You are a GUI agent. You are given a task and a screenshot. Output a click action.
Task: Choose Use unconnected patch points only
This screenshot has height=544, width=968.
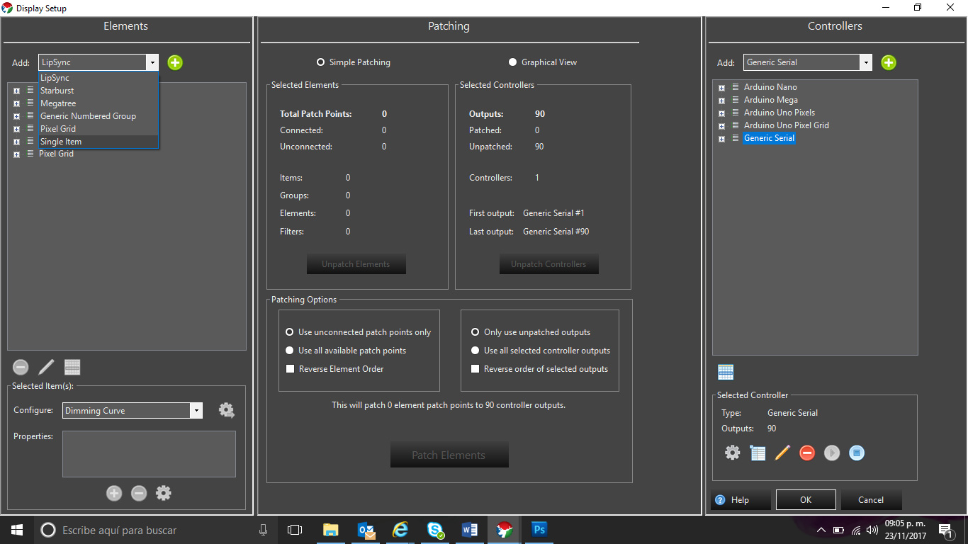[x=289, y=332]
